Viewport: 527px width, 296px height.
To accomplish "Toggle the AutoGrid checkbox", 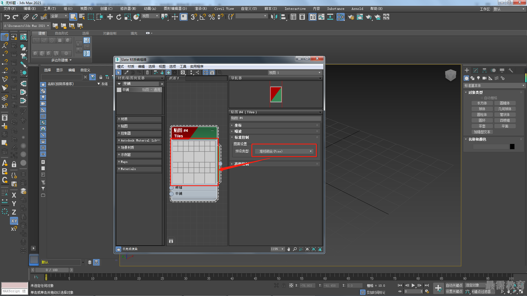I will click(482, 98).
